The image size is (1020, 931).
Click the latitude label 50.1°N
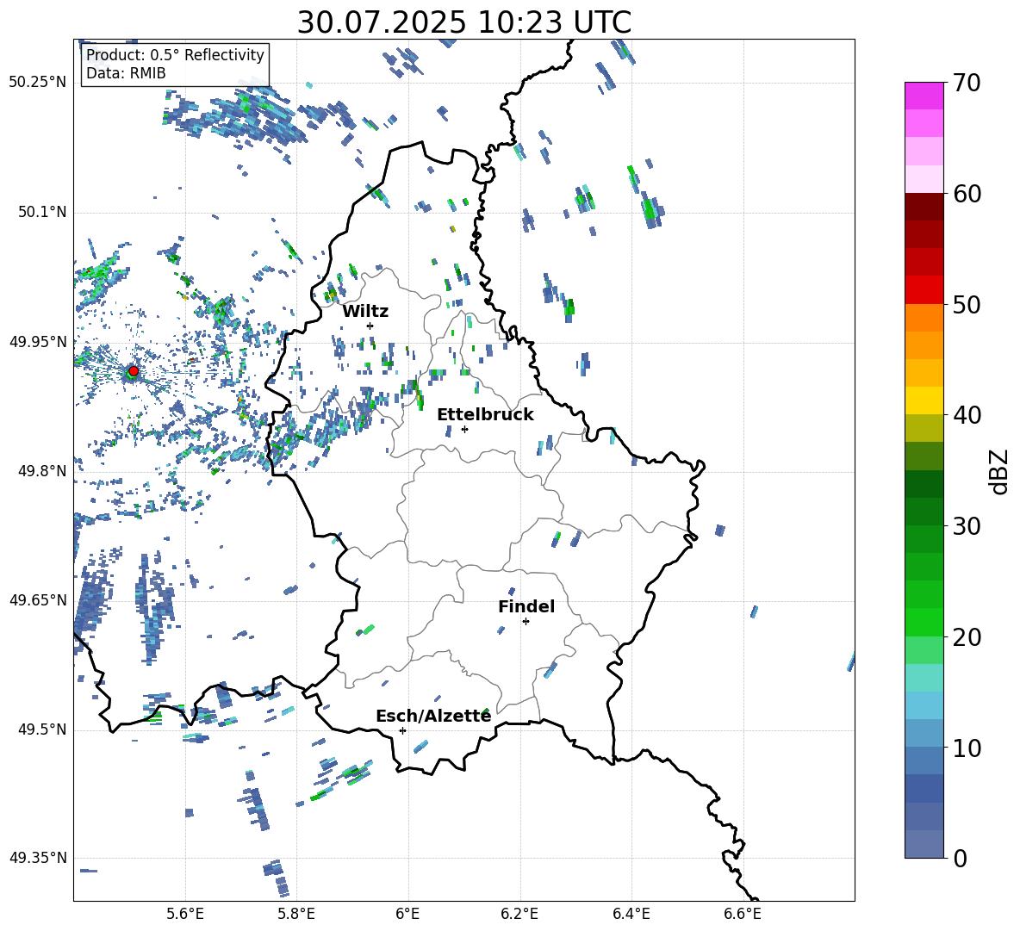[43, 212]
